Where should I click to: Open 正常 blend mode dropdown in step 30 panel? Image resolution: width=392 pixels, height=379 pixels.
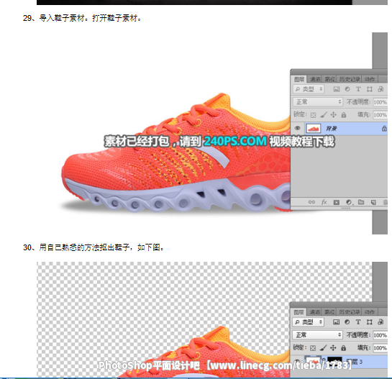(x=317, y=335)
